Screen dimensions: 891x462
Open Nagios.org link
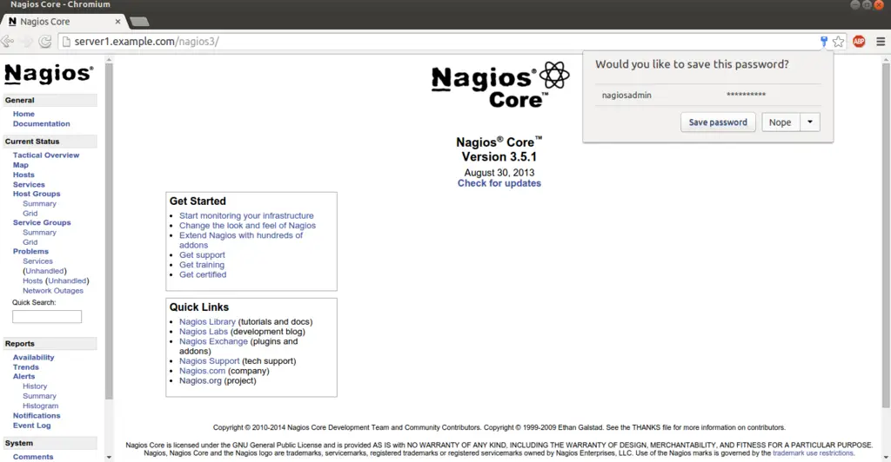click(x=201, y=380)
